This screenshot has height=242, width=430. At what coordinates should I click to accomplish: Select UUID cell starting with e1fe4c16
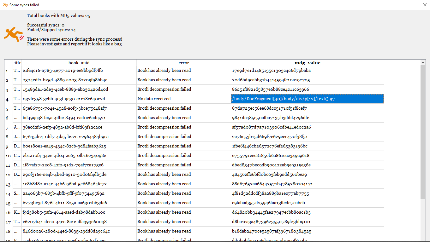tap(79, 71)
